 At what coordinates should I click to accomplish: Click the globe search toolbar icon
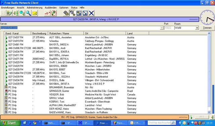tap(22, 13)
